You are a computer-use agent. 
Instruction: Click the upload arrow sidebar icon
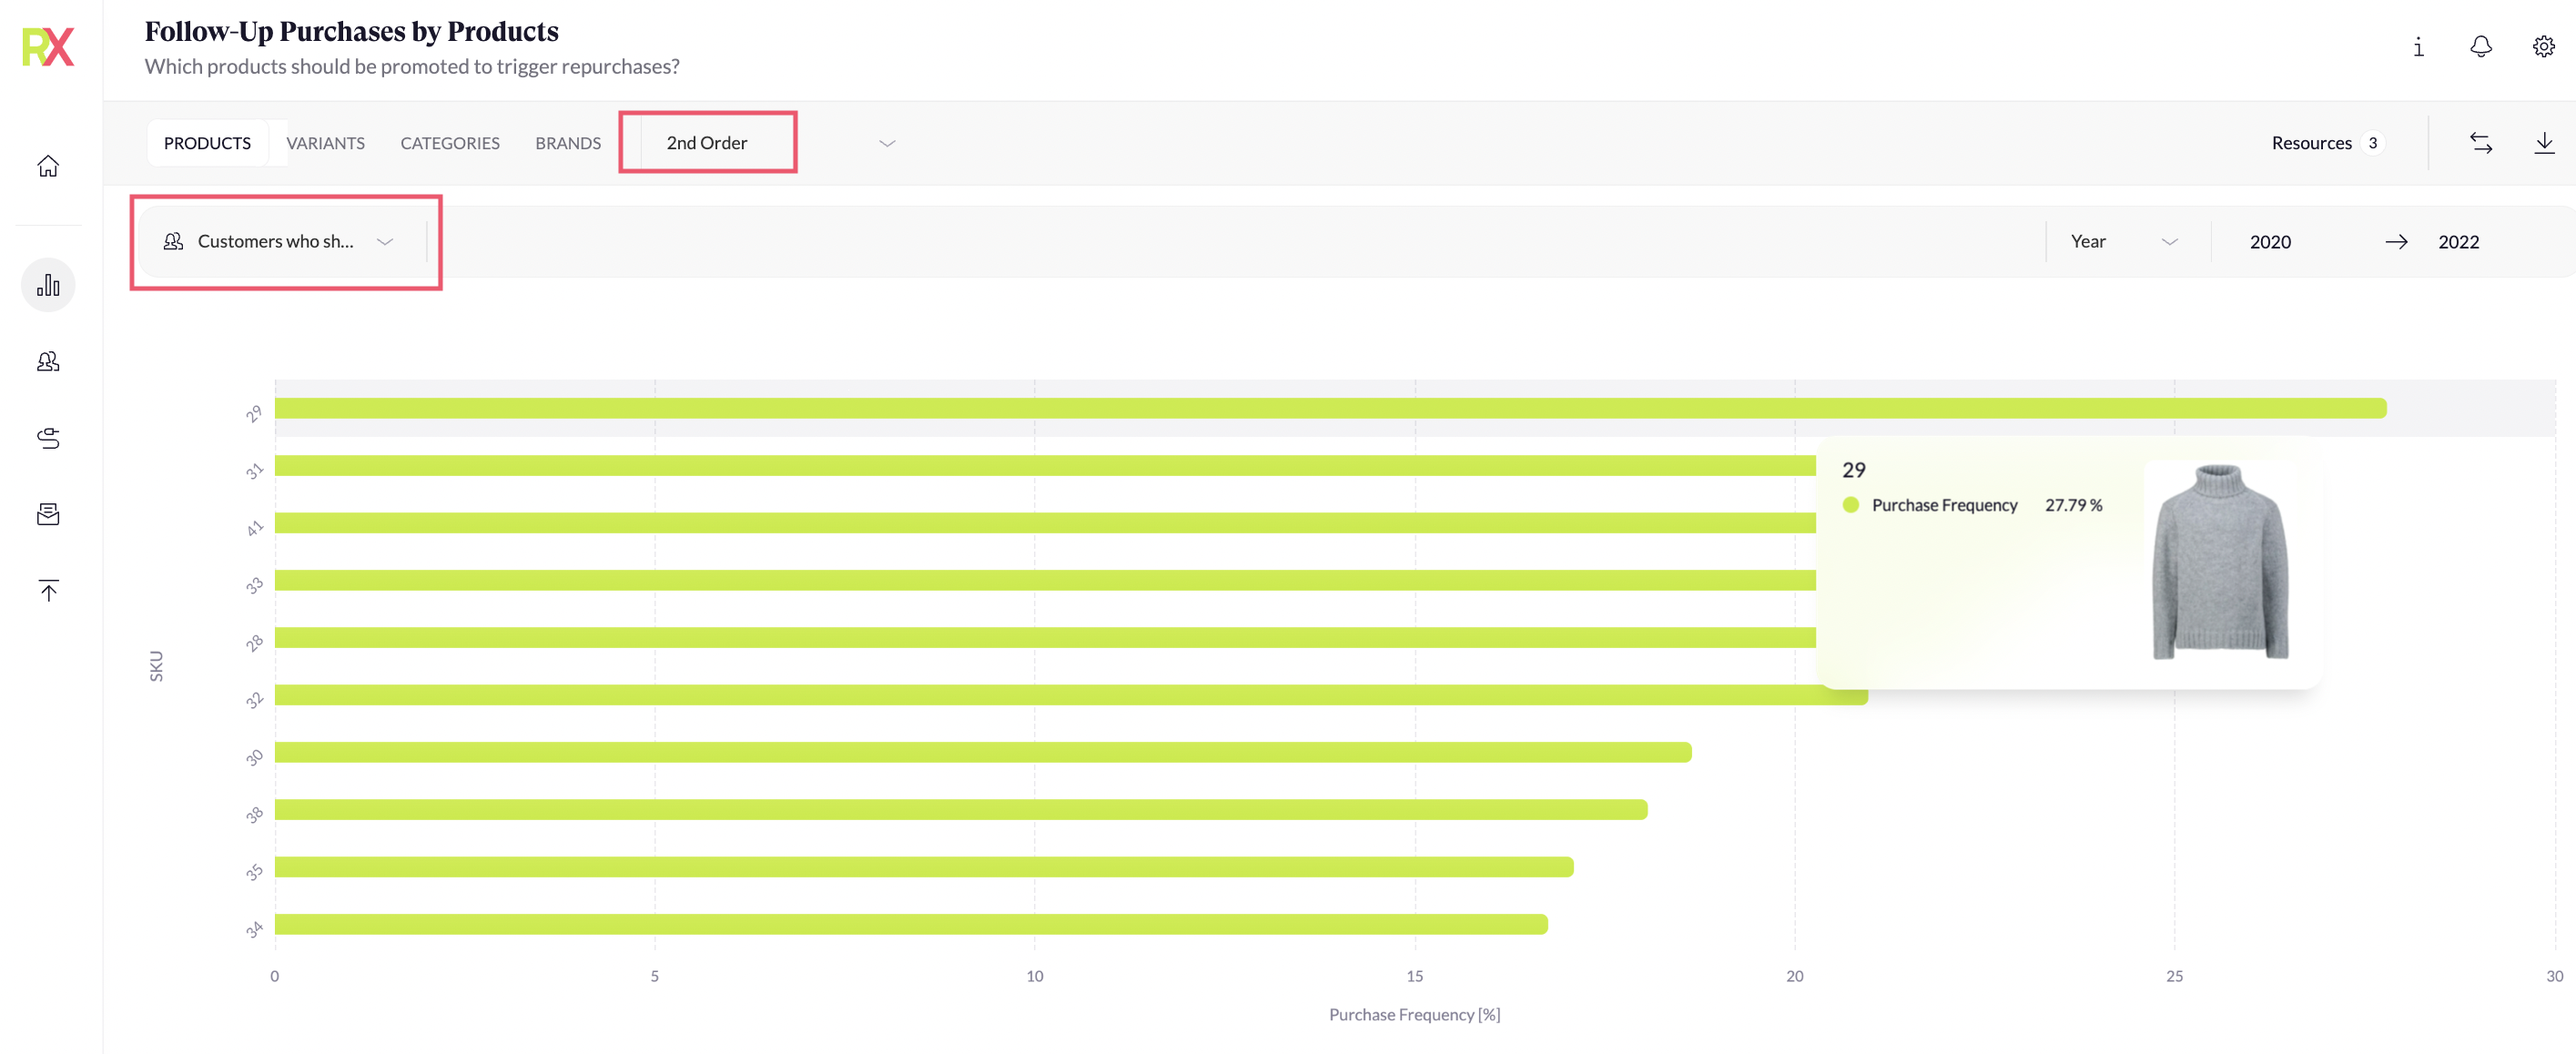48,590
